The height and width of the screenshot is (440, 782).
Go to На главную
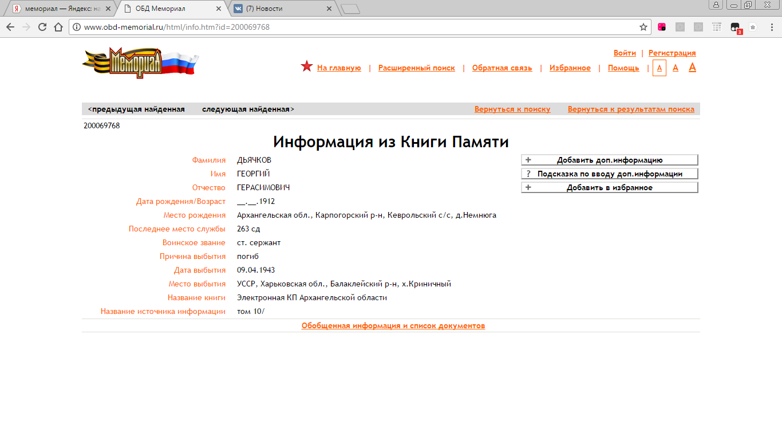click(339, 68)
